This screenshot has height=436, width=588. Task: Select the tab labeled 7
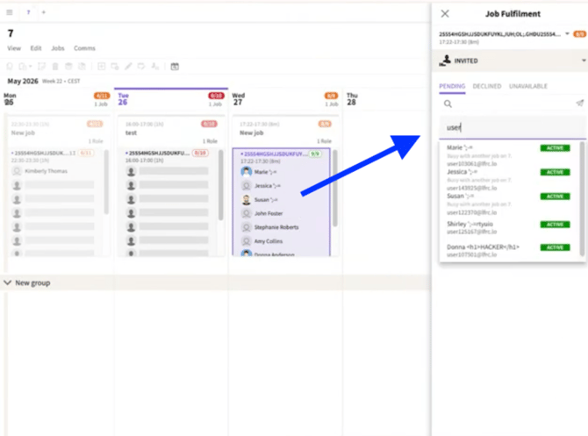(x=28, y=12)
